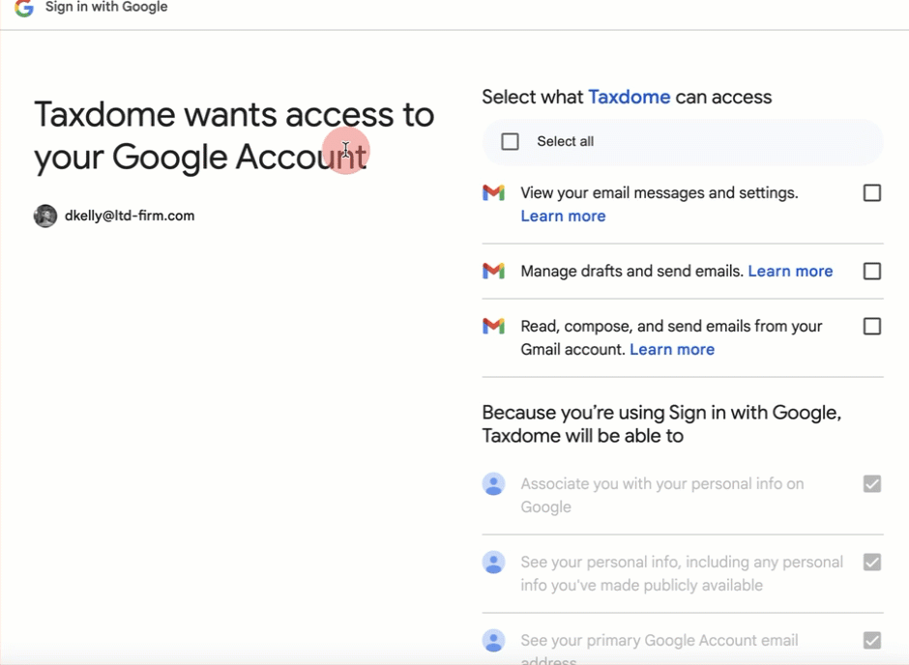Click the dkelly@ltd-firm.com account email
The width and height of the screenshot is (909, 665).
click(x=130, y=216)
